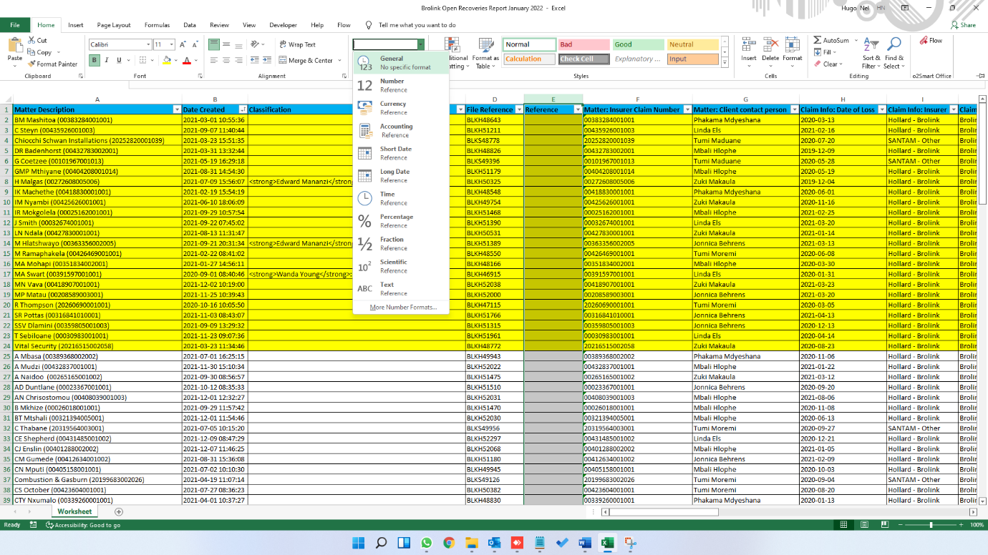
Task: Click the AutoSum sigma icon
Action: 818,41
